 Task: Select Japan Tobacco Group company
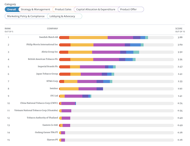pyautogui.click(x=47, y=74)
